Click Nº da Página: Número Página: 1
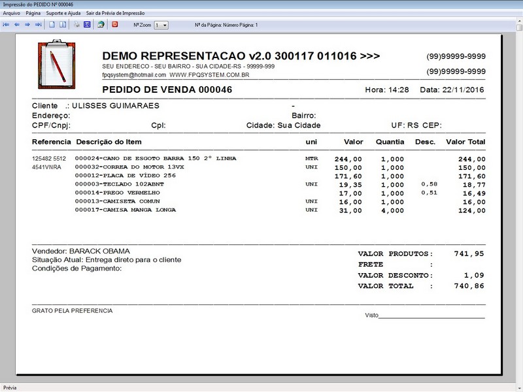Viewport: 523px width, 392px height. (x=226, y=25)
